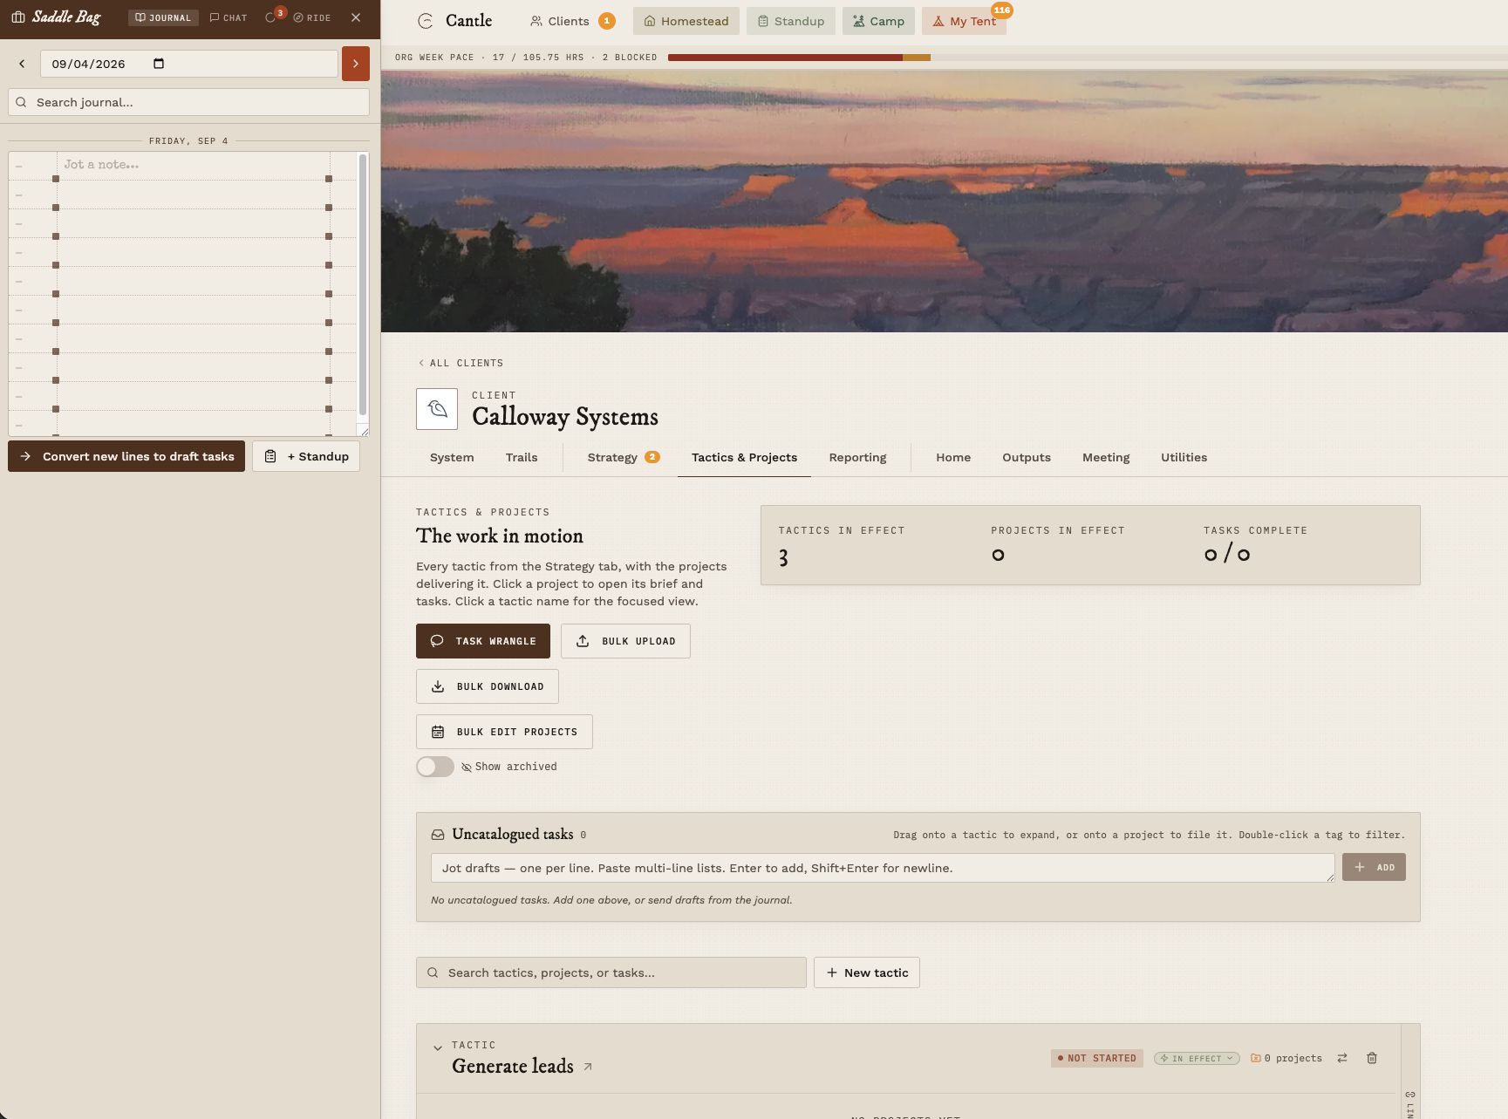Screen dimensions: 1508x1119
Task: Open the Ride tab
Action: (312, 17)
